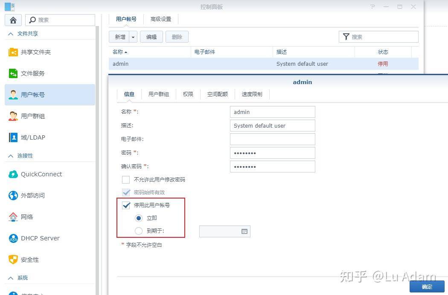Screen dimensions: 448x295
Task: Click the help question mark in title bar
Action: tap(372, 6)
